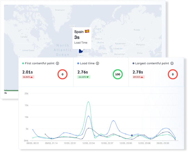Open the Largest contentful paint metric card
This screenshot has height=152, width=188.
click(x=156, y=72)
